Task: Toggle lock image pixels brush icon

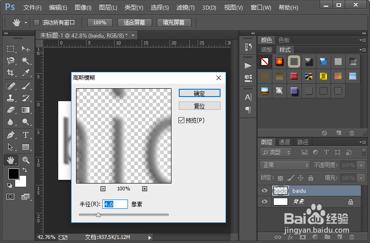Action: [291, 178]
